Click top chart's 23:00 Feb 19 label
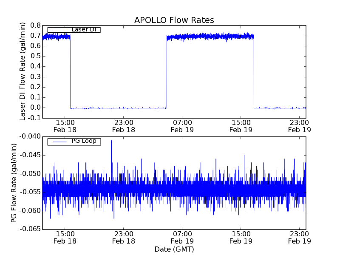Screen dimensions: 340x255 point(300,126)
